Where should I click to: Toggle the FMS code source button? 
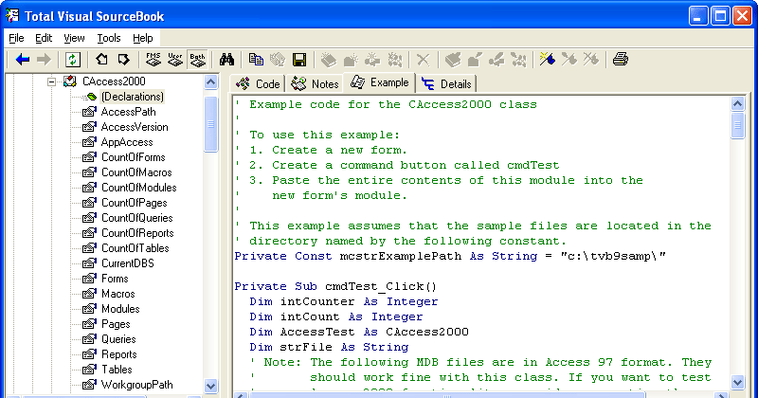pyautogui.click(x=153, y=60)
